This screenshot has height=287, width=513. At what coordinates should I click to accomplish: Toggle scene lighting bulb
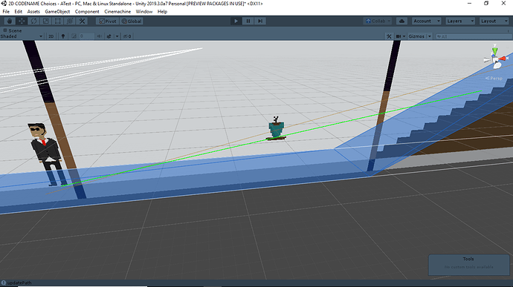point(63,36)
